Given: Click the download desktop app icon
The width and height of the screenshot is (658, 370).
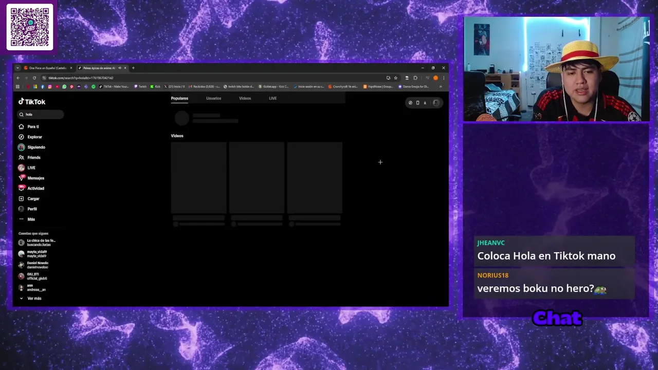Looking at the screenshot, I should tap(425, 103).
